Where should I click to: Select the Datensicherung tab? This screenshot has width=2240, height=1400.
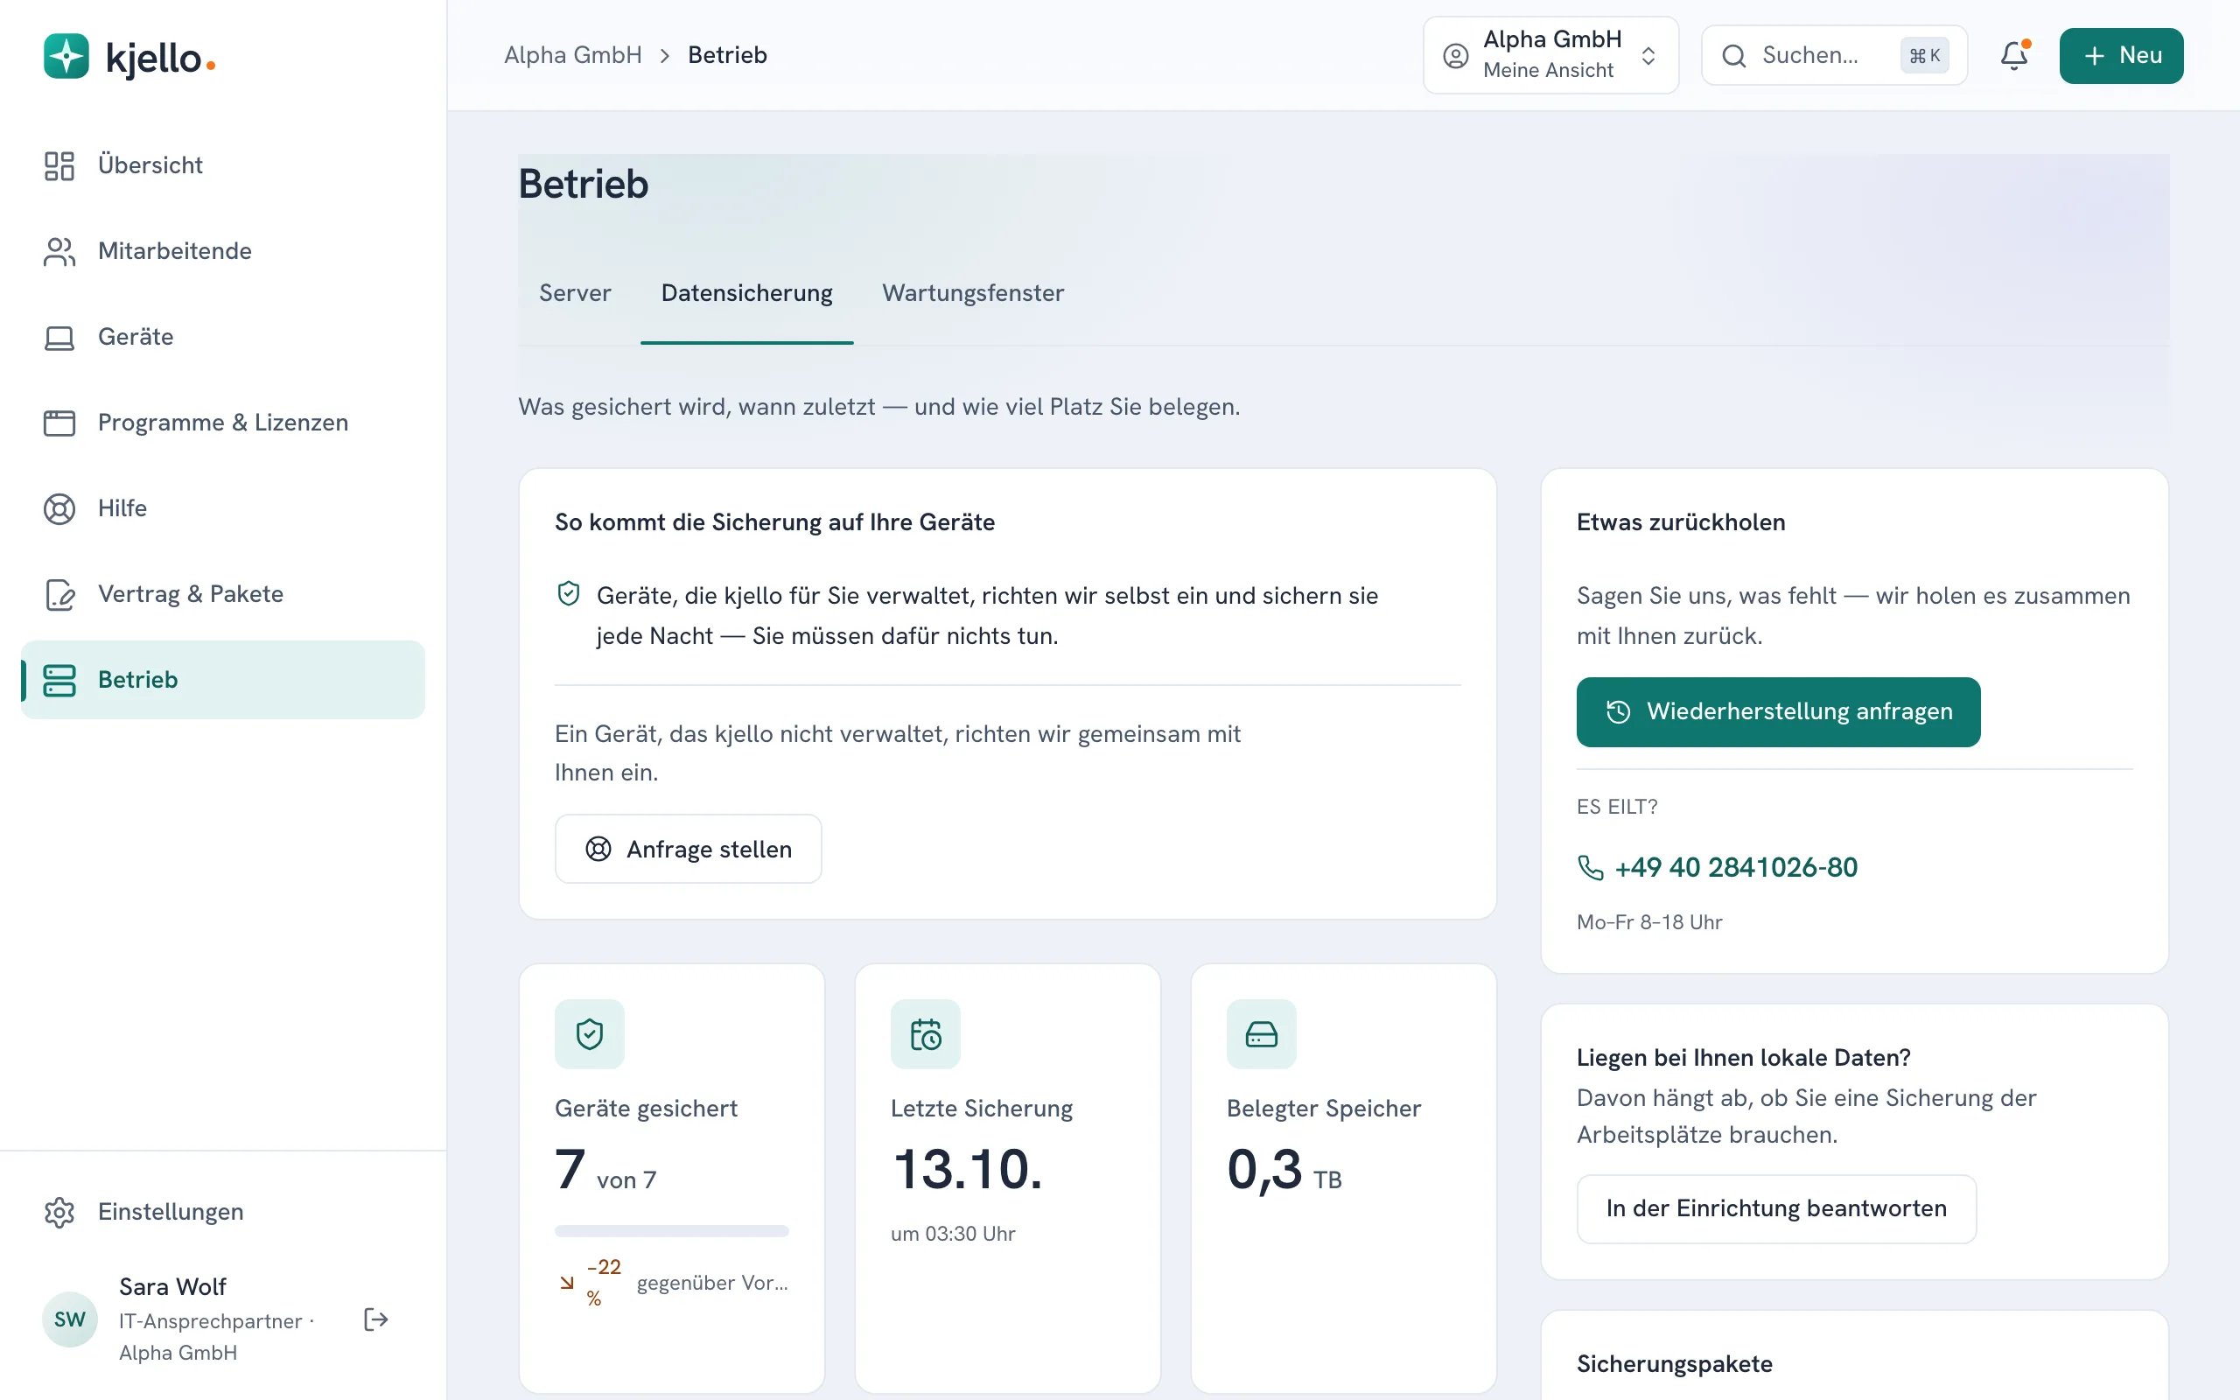(747, 293)
